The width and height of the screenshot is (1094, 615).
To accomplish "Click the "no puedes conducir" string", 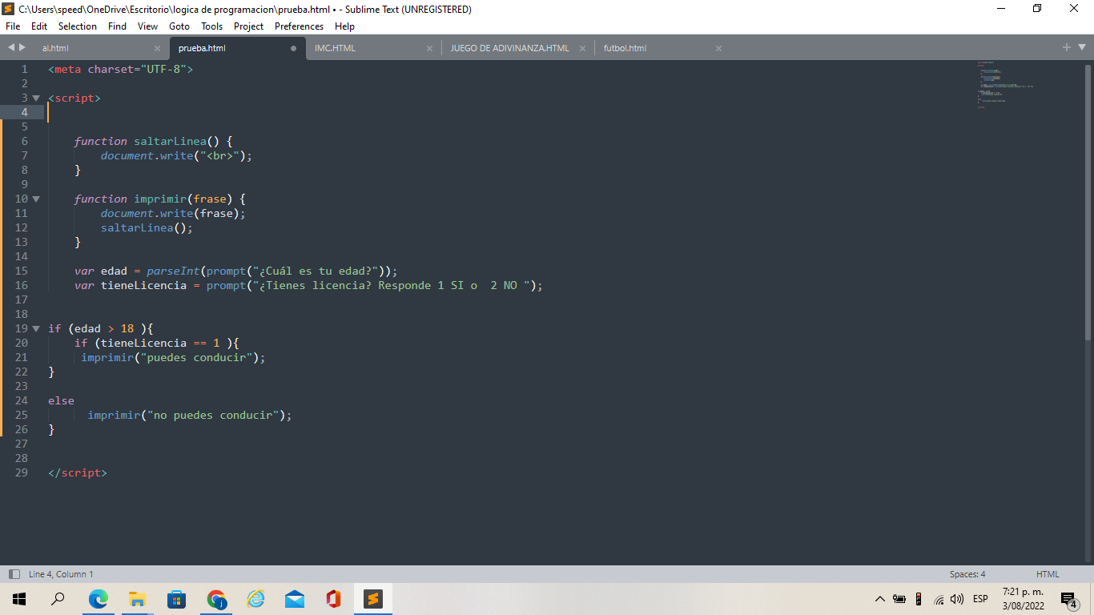I will click(x=213, y=415).
